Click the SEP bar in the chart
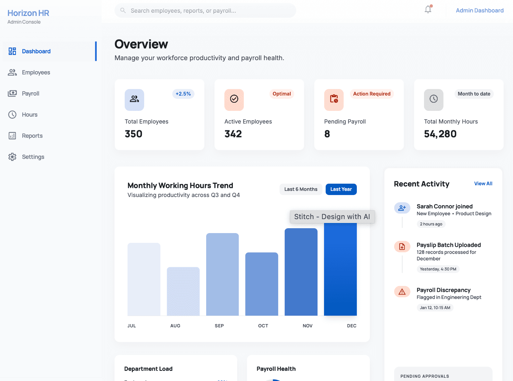 [222, 274]
